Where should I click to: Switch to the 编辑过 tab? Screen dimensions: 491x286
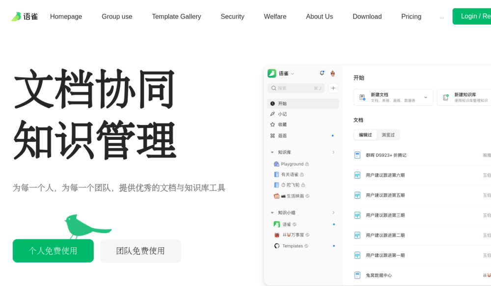365,135
